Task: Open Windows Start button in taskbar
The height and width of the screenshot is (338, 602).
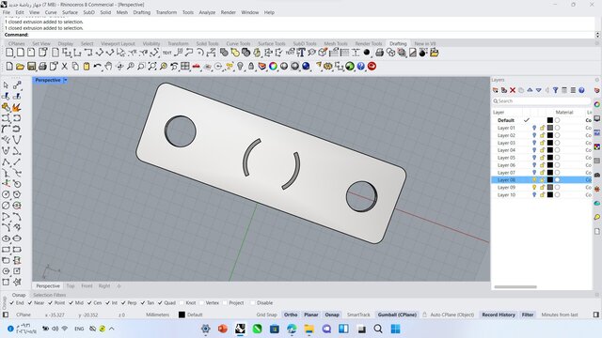Action: (x=395, y=329)
